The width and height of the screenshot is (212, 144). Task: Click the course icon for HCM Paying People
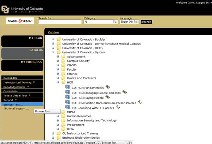67,97
